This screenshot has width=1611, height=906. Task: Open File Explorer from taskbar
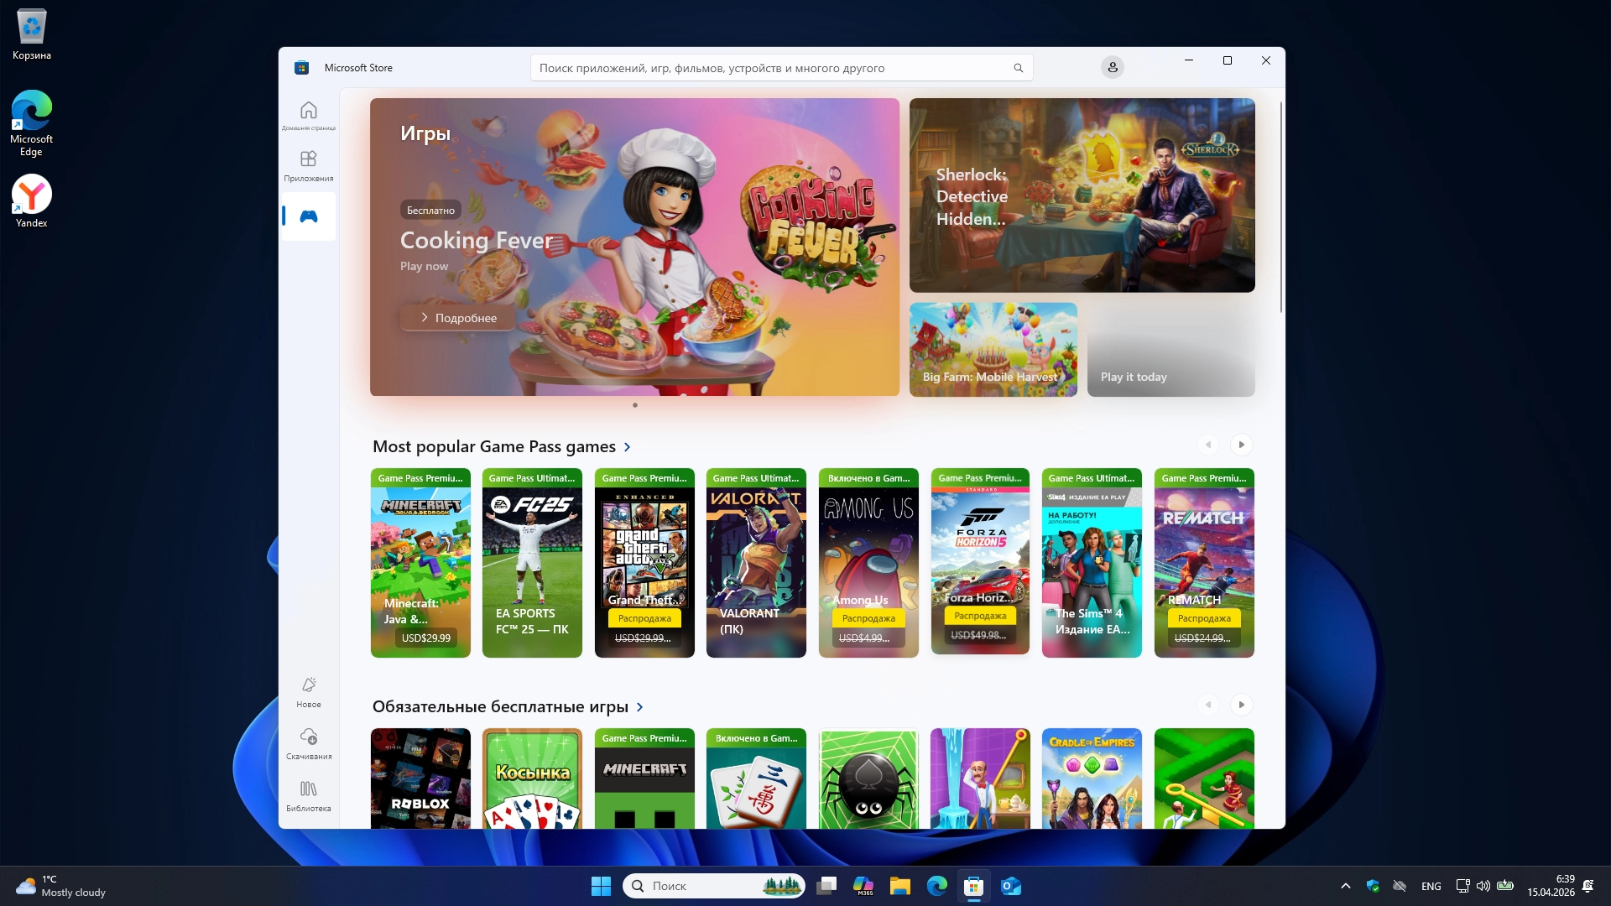coord(899,886)
